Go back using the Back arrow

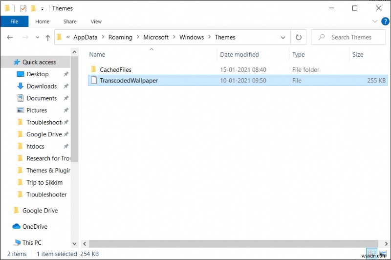10,37
